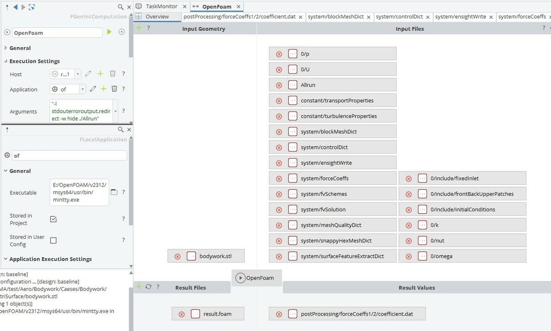Toggle the Stored in Project checkbox
The height and width of the screenshot is (331, 551).
(x=53, y=219)
